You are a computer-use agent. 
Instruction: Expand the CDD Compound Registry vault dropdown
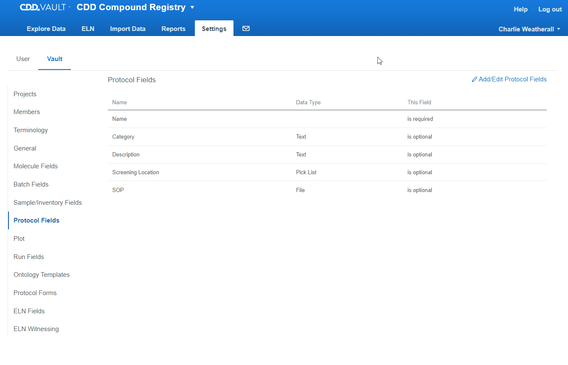pyautogui.click(x=192, y=7)
